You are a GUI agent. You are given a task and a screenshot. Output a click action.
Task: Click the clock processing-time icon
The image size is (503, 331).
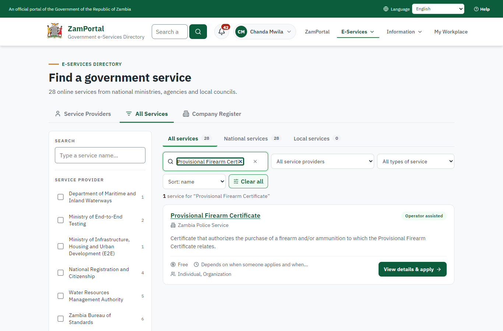pyautogui.click(x=196, y=264)
